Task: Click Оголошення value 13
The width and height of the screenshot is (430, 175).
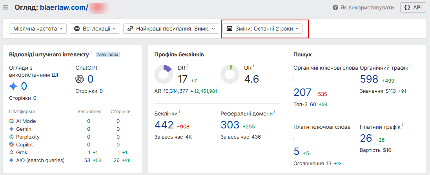Action: [x=328, y=164]
